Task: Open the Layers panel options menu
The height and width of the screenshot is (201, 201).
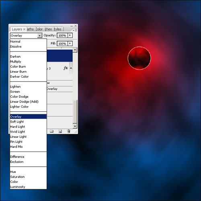Action: [76, 30]
